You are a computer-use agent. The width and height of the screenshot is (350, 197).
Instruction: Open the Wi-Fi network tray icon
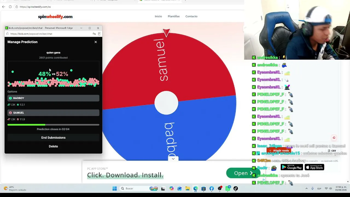coord(326,189)
